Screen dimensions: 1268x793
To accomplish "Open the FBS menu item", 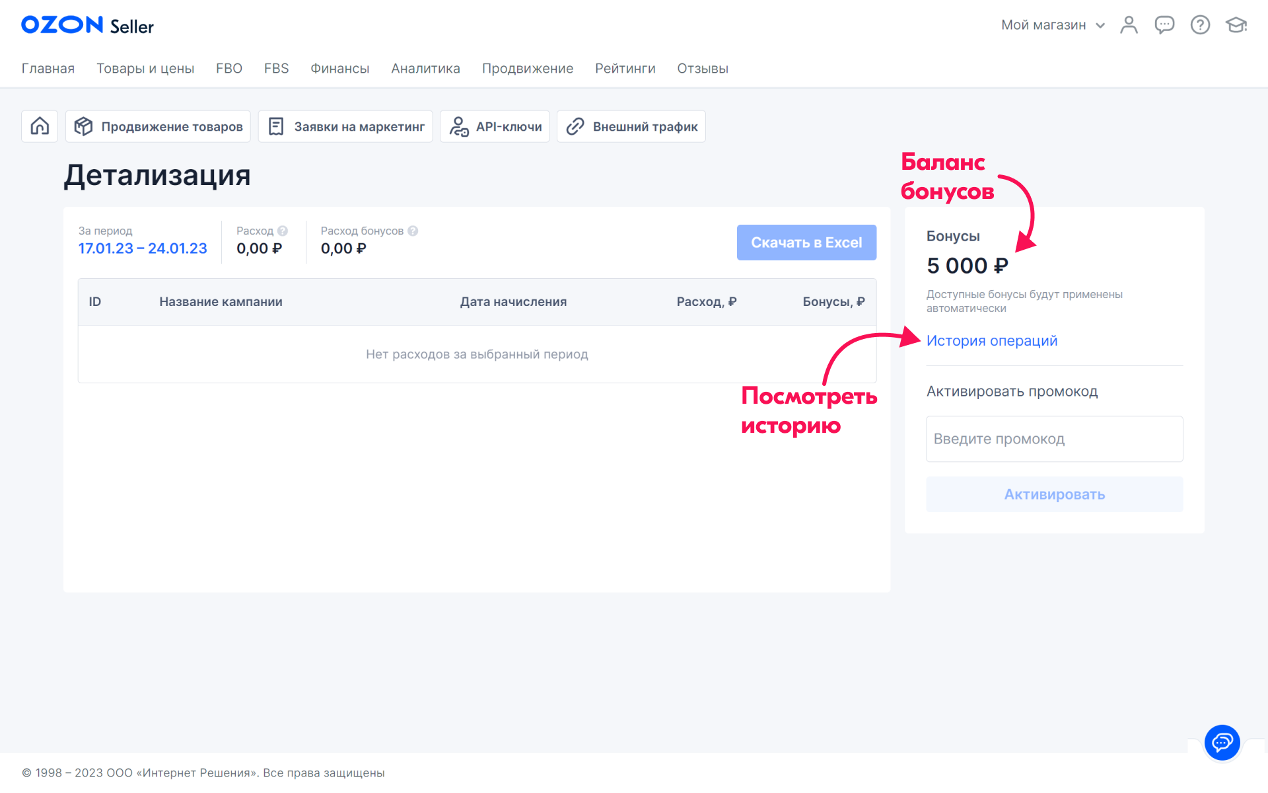I will 277,69.
